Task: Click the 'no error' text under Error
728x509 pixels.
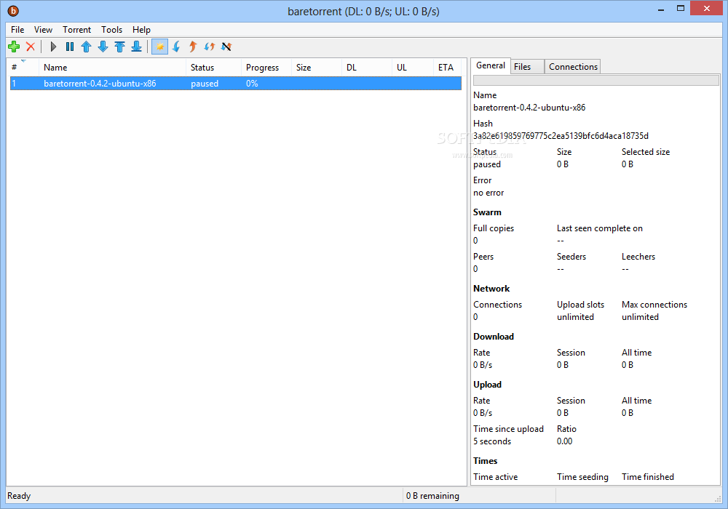Action: point(488,193)
